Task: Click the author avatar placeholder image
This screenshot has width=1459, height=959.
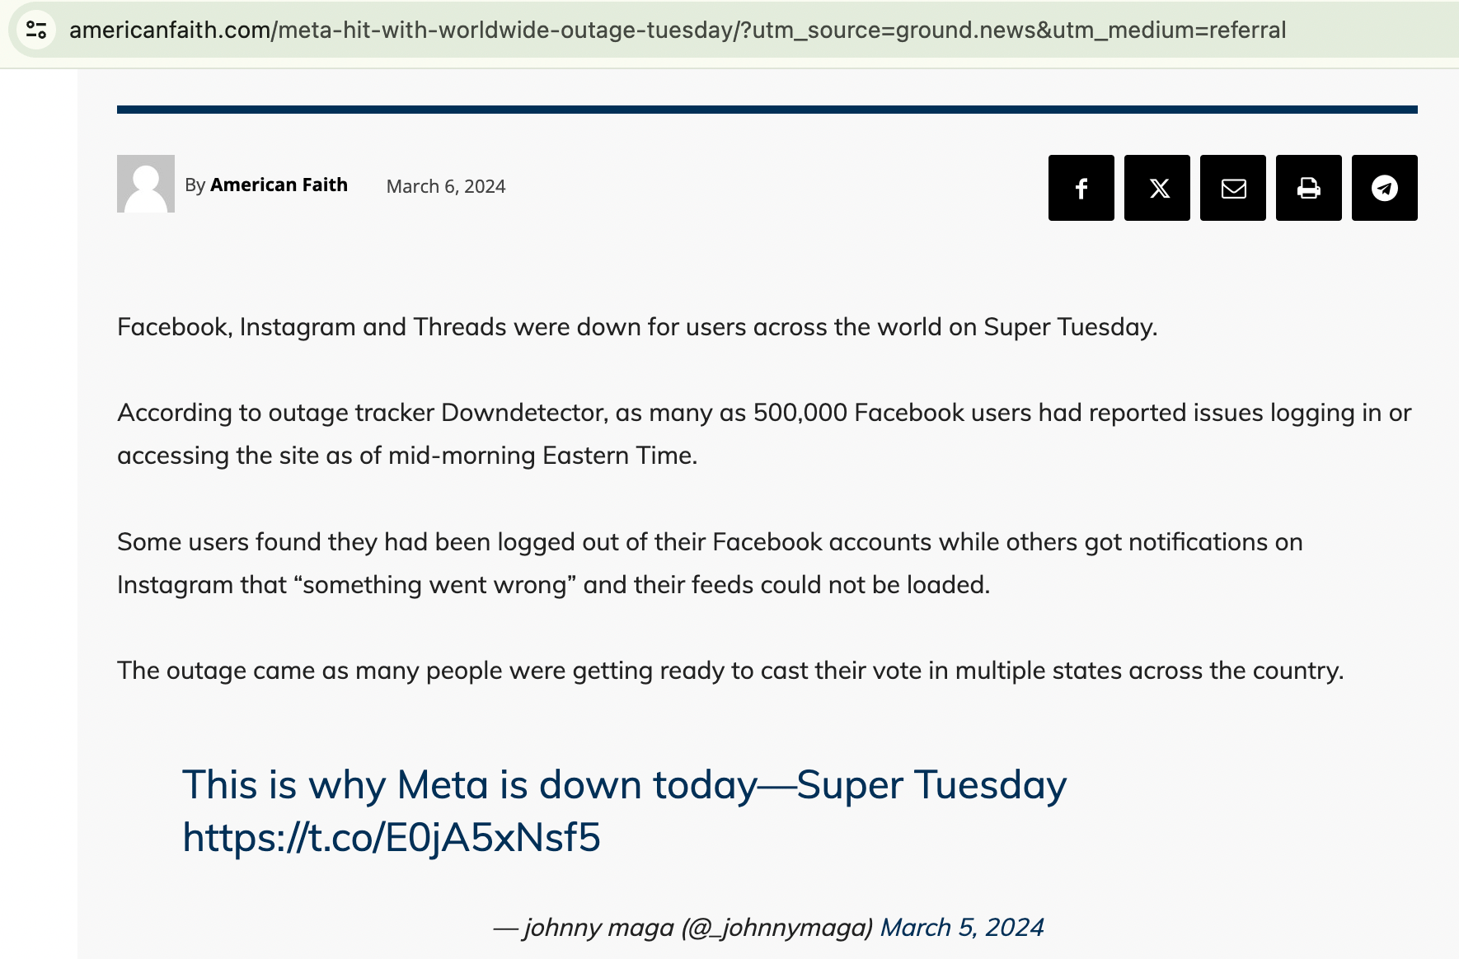Action: (x=146, y=184)
